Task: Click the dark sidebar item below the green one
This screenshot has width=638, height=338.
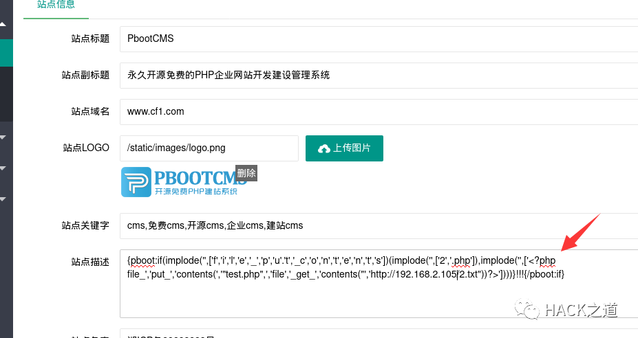Action: pos(6,94)
